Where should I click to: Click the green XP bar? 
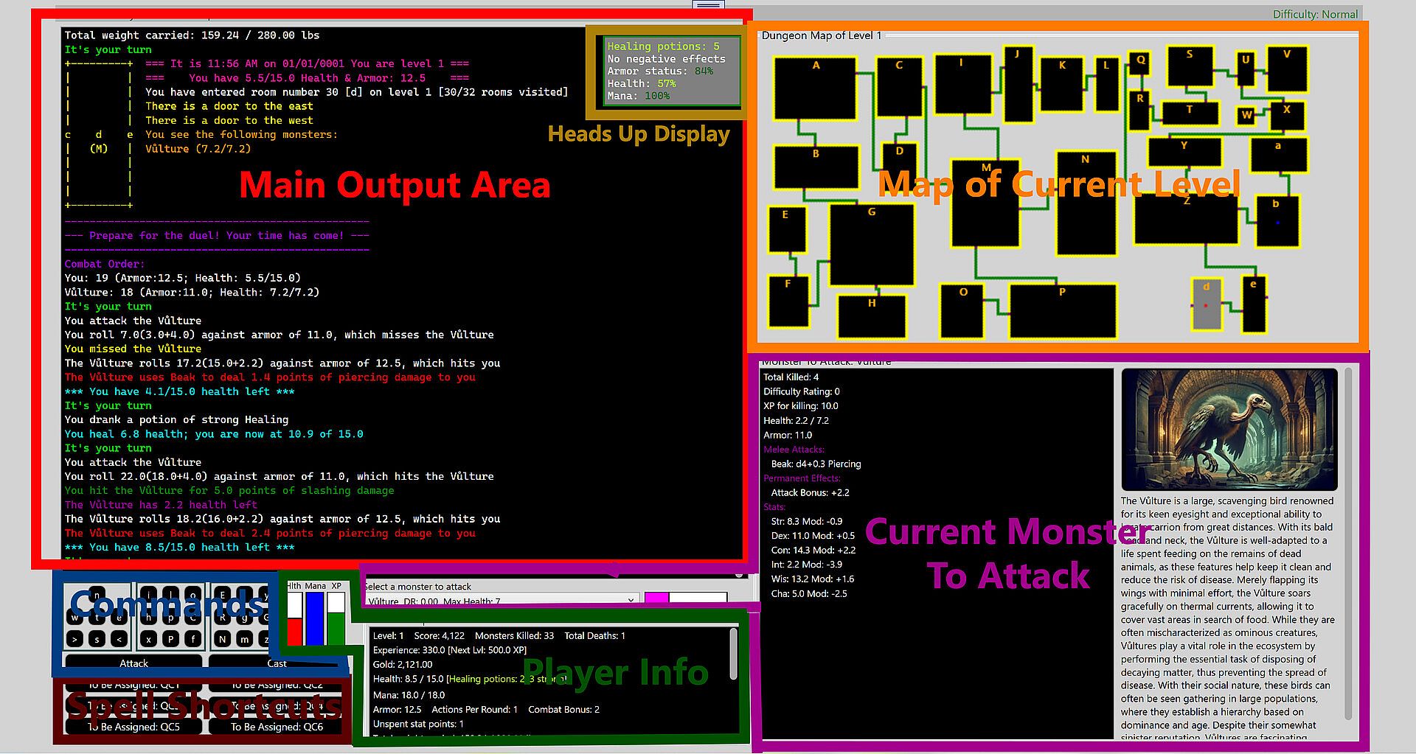[x=336, y=618]
